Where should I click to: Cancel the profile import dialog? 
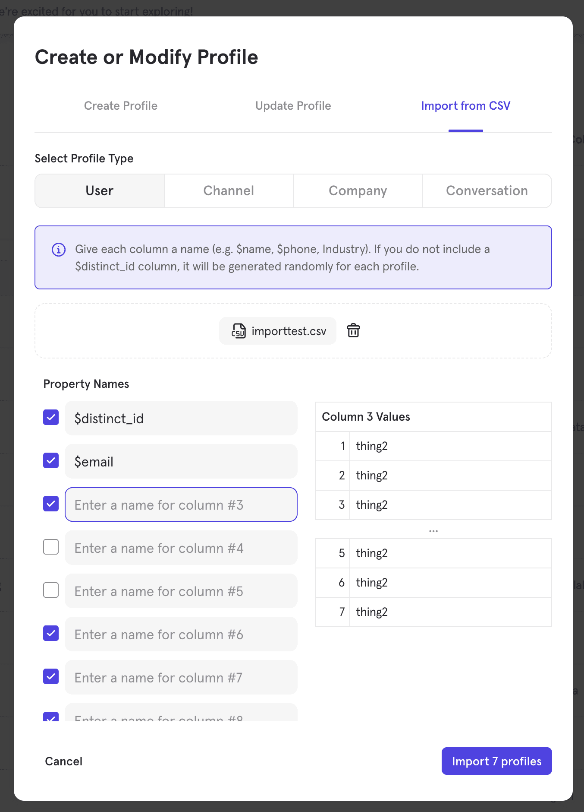(64, 761)
